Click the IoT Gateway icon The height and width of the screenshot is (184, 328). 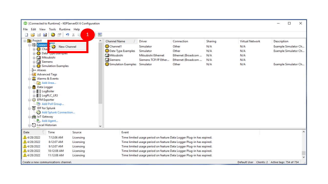click(34, 117)
